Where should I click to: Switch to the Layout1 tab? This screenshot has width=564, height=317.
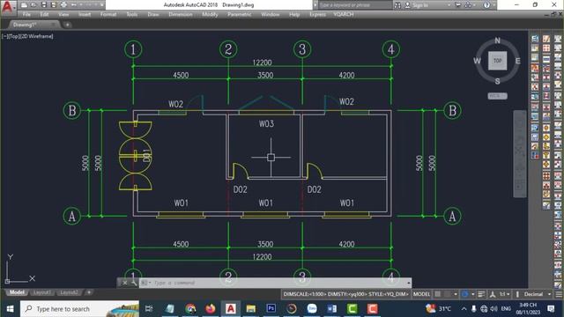pyautogui.click(x=41, y=292)
